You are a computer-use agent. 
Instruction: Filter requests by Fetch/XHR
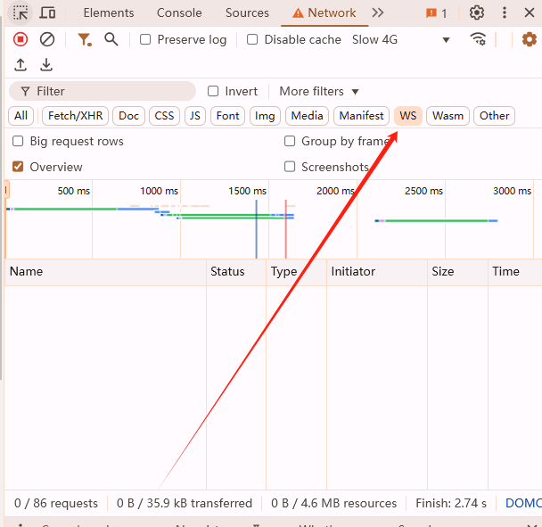(76, 116)
